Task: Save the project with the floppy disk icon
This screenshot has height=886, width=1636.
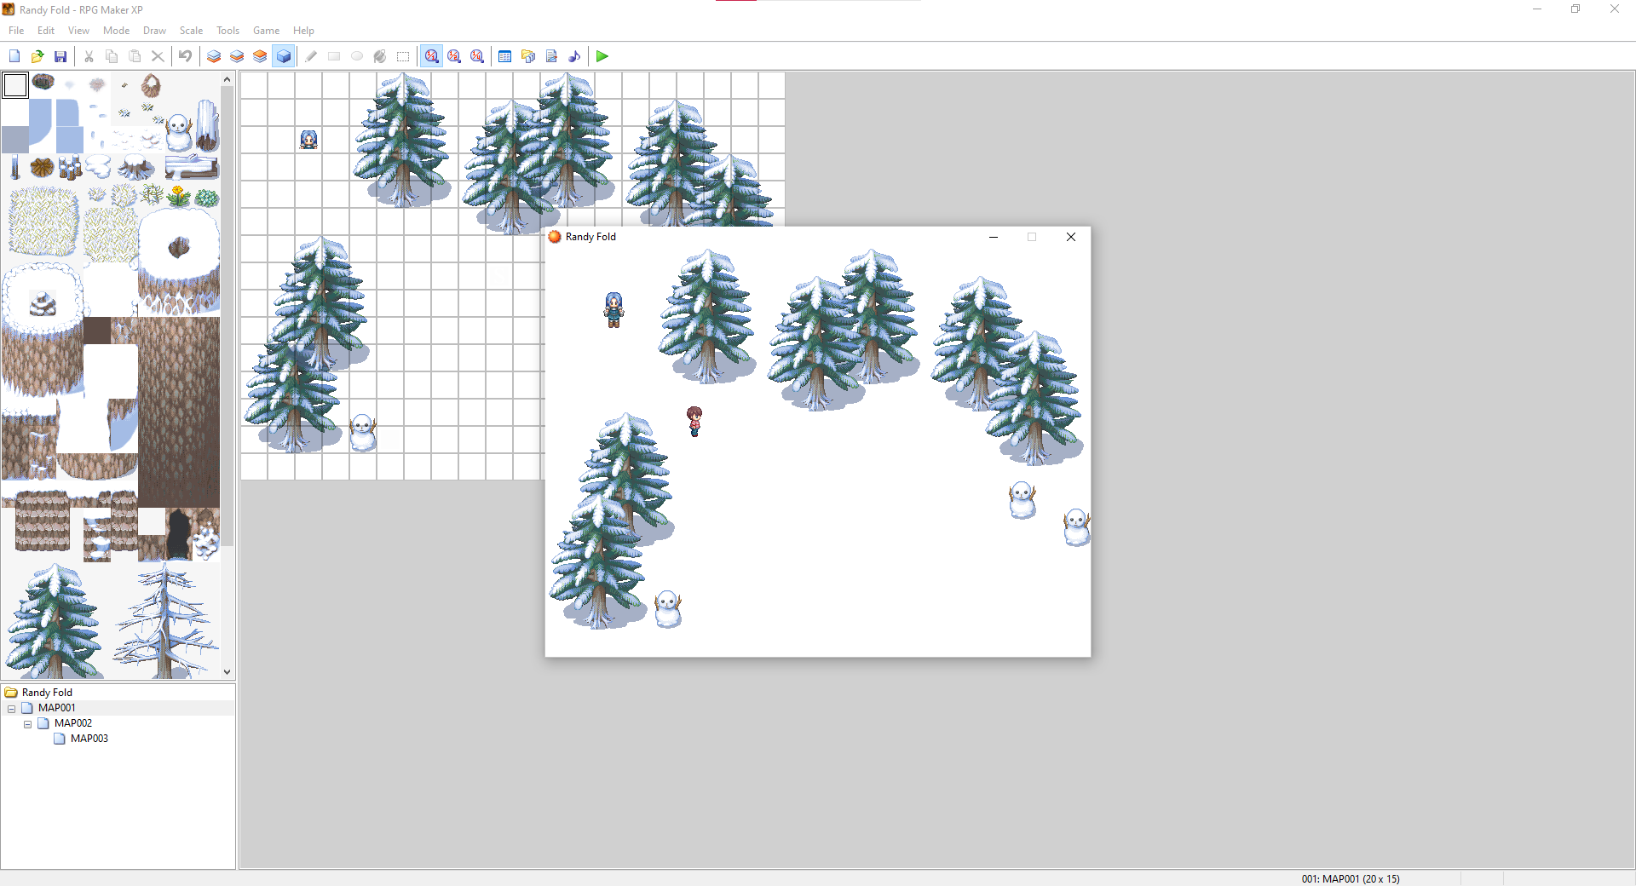Action: [60, 56]
